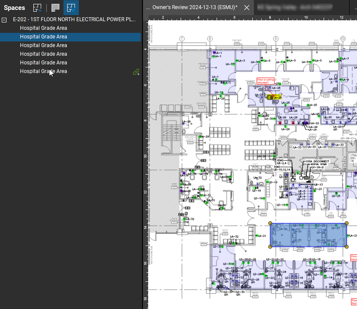This screenshot has width=357, height=309.
Task: Select the highlighted Hospital Grade Area row
Action: [70, 37]
